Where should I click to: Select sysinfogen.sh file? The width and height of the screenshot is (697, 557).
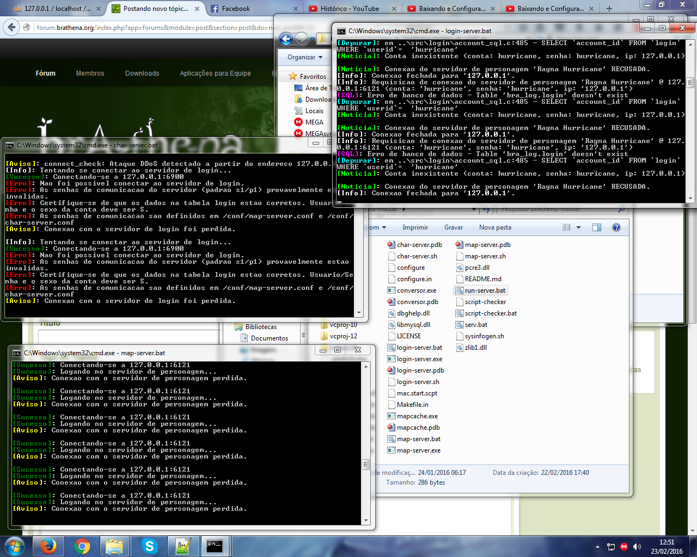[x=480, y=336]
